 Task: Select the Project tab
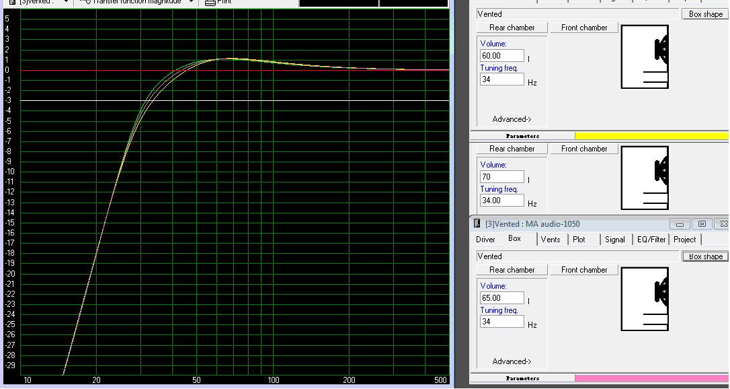(685, 240)
